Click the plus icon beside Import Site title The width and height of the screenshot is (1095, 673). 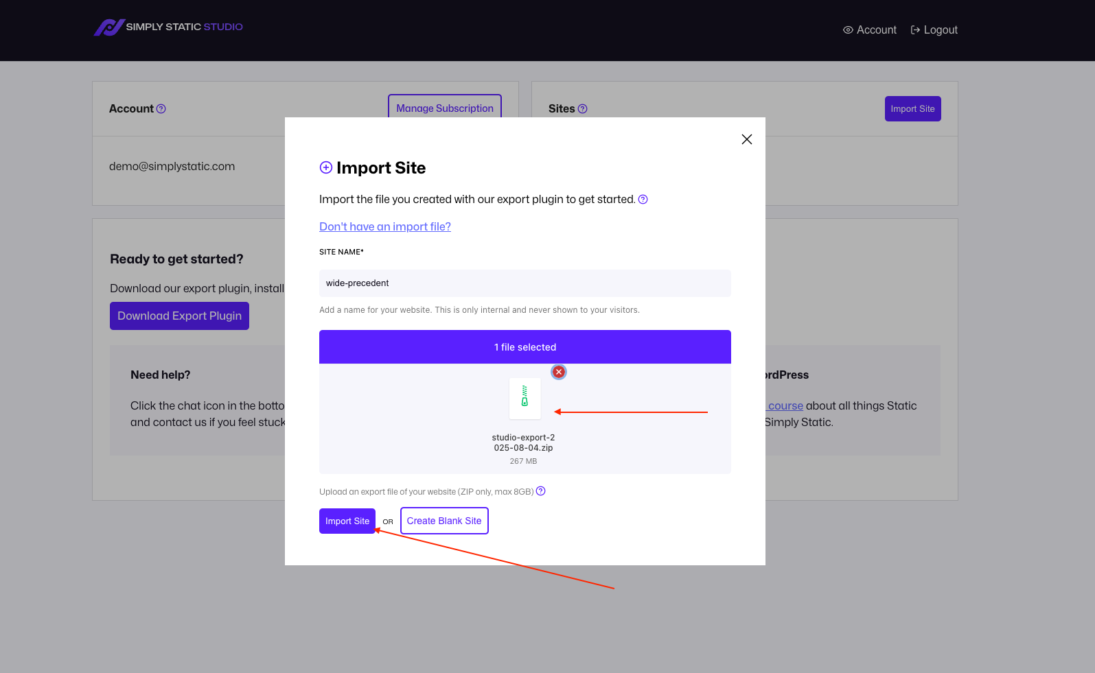click(326, 168)
